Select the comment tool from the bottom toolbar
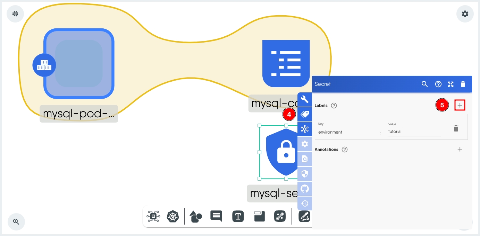480x236 pixels. coord(216,216)
